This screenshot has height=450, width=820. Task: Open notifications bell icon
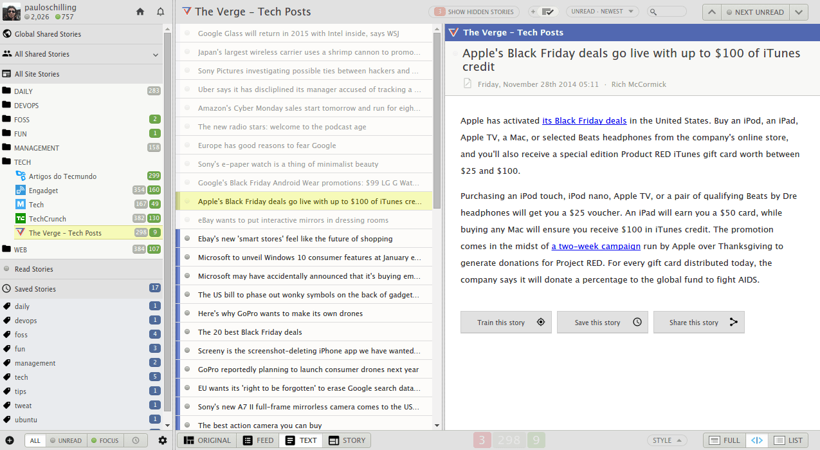pyautogui.click(x=160, y=12)
